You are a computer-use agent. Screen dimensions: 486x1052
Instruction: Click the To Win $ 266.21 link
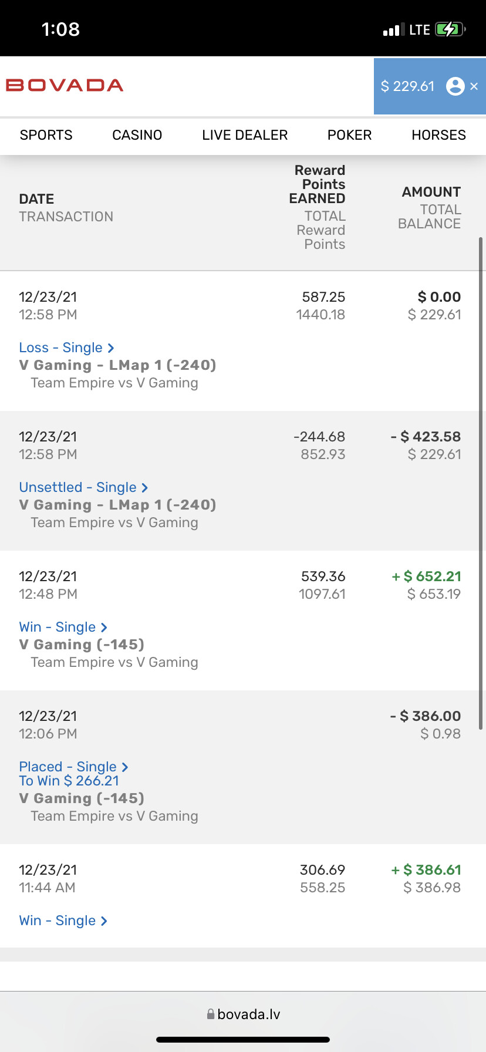tap(69, 781)
